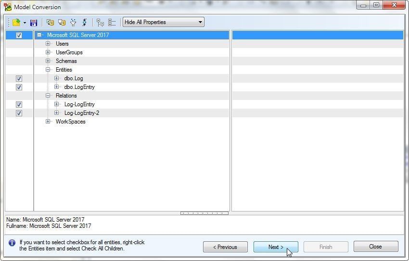The width and height of the screenshot is (409, 261).
Task: Open the Hide All Properties dropdown
Action: pyautogui.click(x=164, y=22)
